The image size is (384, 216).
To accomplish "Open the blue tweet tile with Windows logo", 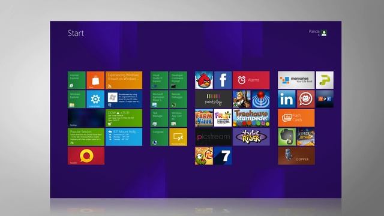I will click(124, 99).
